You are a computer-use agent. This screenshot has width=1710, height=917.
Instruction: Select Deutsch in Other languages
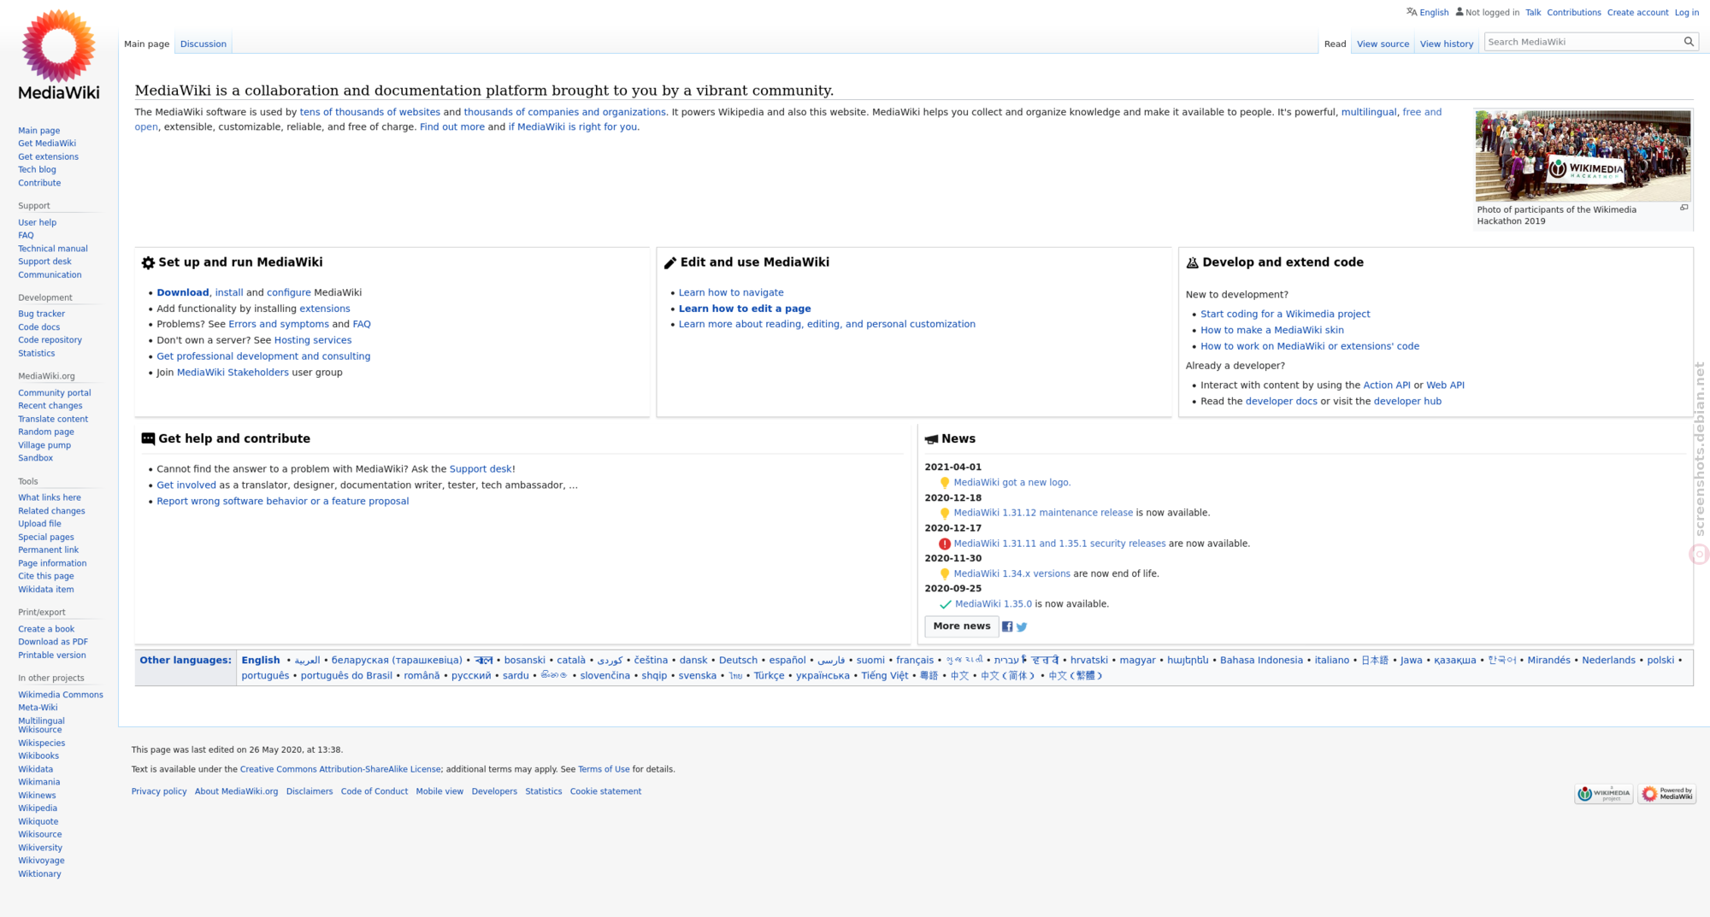point(738,661)
